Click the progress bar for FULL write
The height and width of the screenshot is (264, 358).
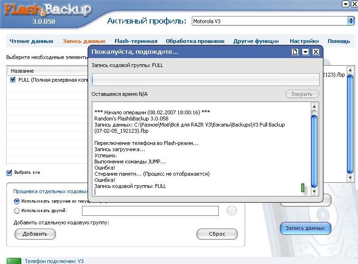tap(206, 79)
